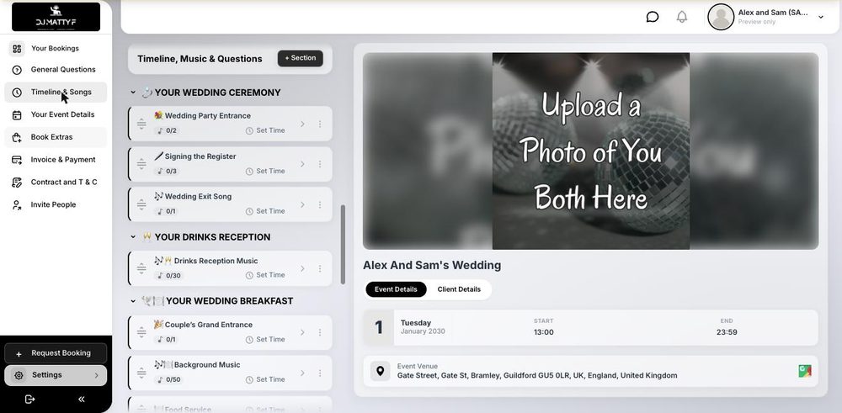Open Drinks Reception Music item

[230, 268]
